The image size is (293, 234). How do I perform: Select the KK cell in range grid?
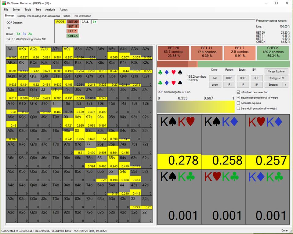[23, 66]
